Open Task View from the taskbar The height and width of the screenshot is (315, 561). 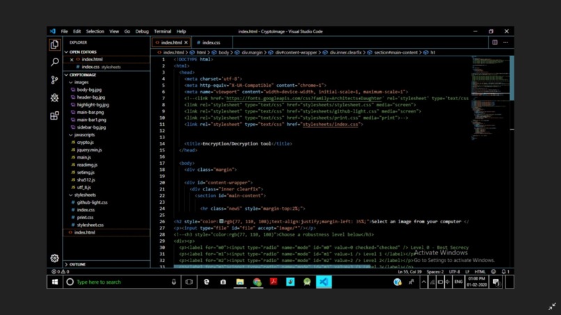(189, 282)
